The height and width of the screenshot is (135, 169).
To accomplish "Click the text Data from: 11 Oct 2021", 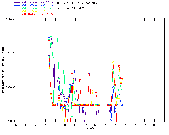I will click(x=72, y=8).
